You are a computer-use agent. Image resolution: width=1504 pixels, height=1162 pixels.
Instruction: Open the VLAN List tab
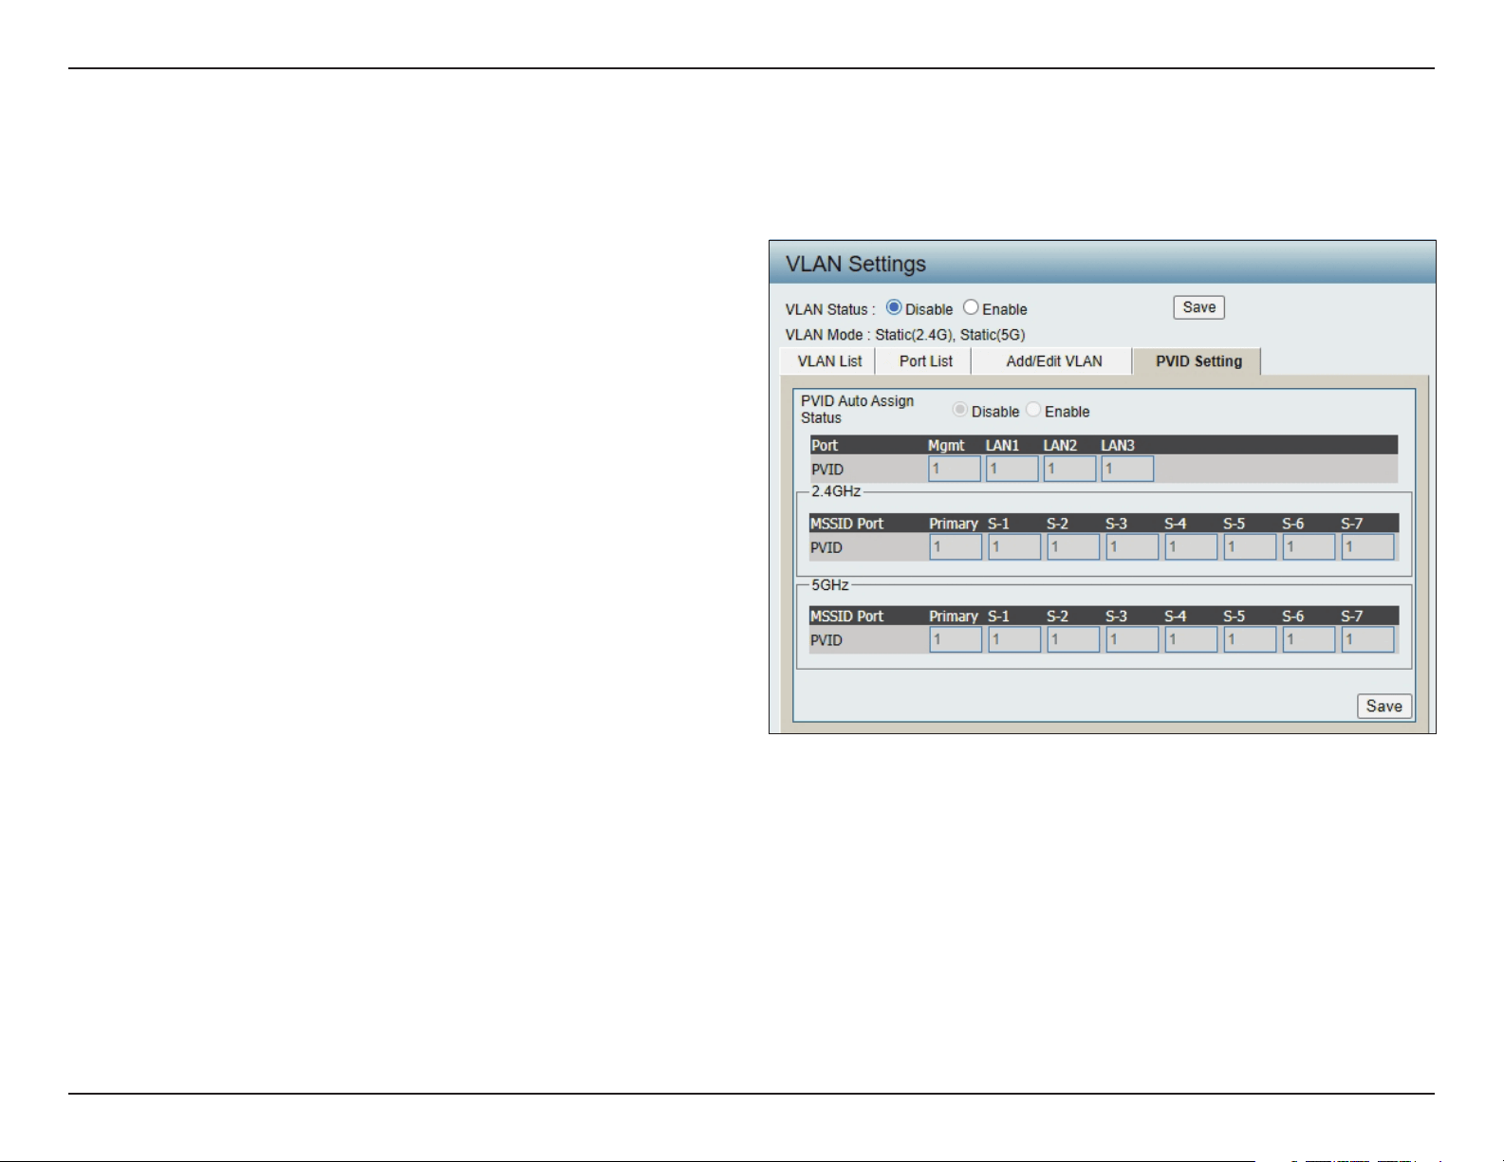829,361
